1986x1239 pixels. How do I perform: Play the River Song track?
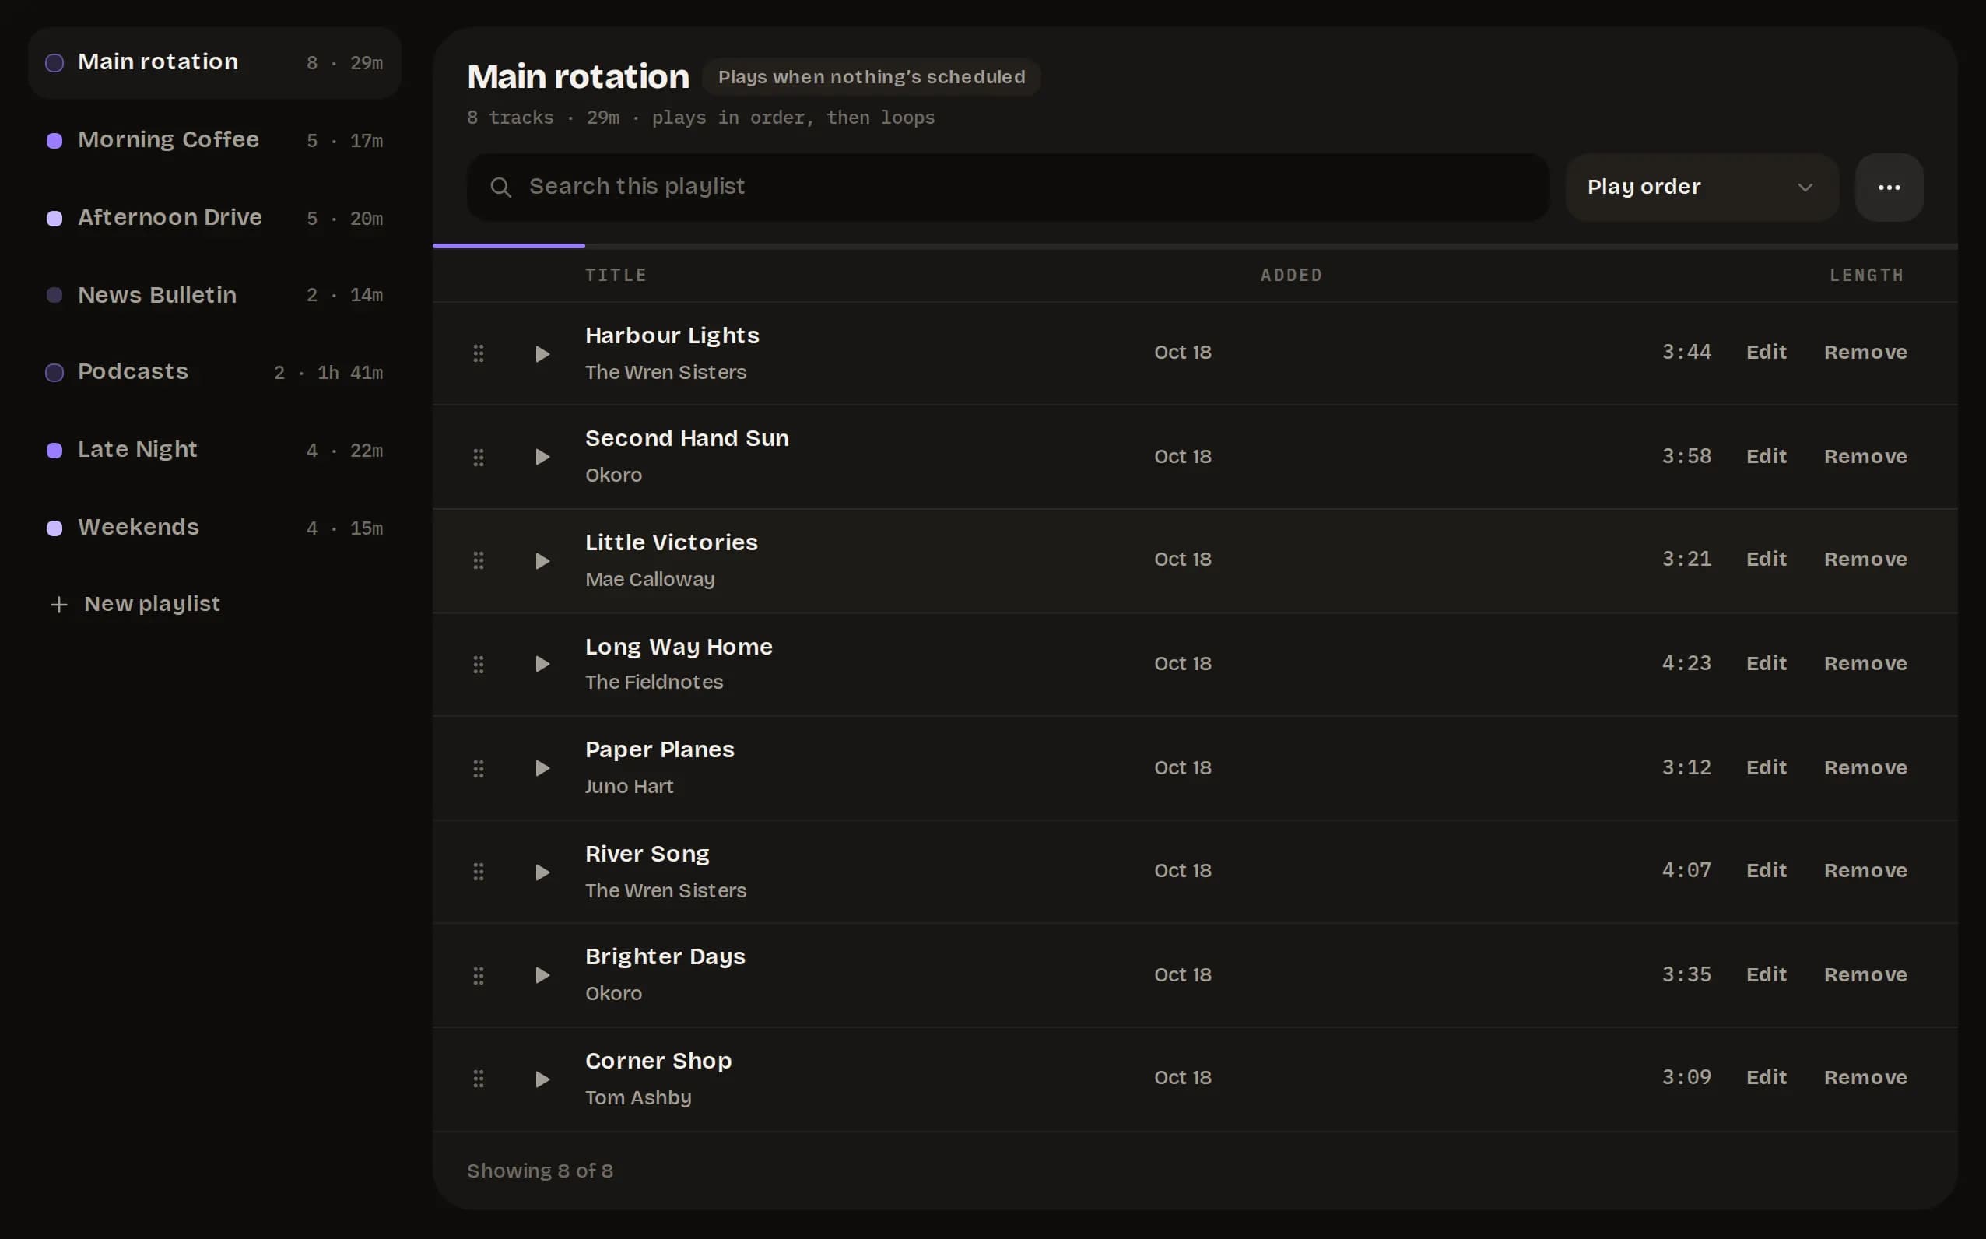point(542,872)
